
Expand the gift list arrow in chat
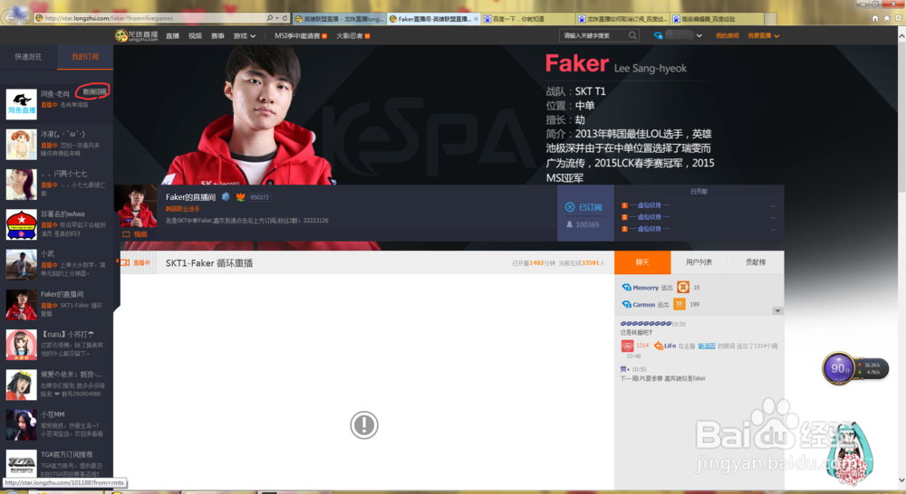(x=777, y=311)
